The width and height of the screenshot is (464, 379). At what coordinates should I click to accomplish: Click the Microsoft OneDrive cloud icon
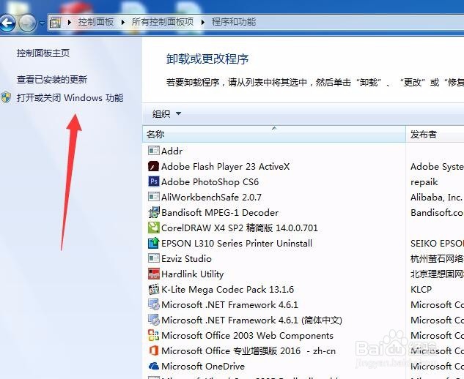pos(154,367)
